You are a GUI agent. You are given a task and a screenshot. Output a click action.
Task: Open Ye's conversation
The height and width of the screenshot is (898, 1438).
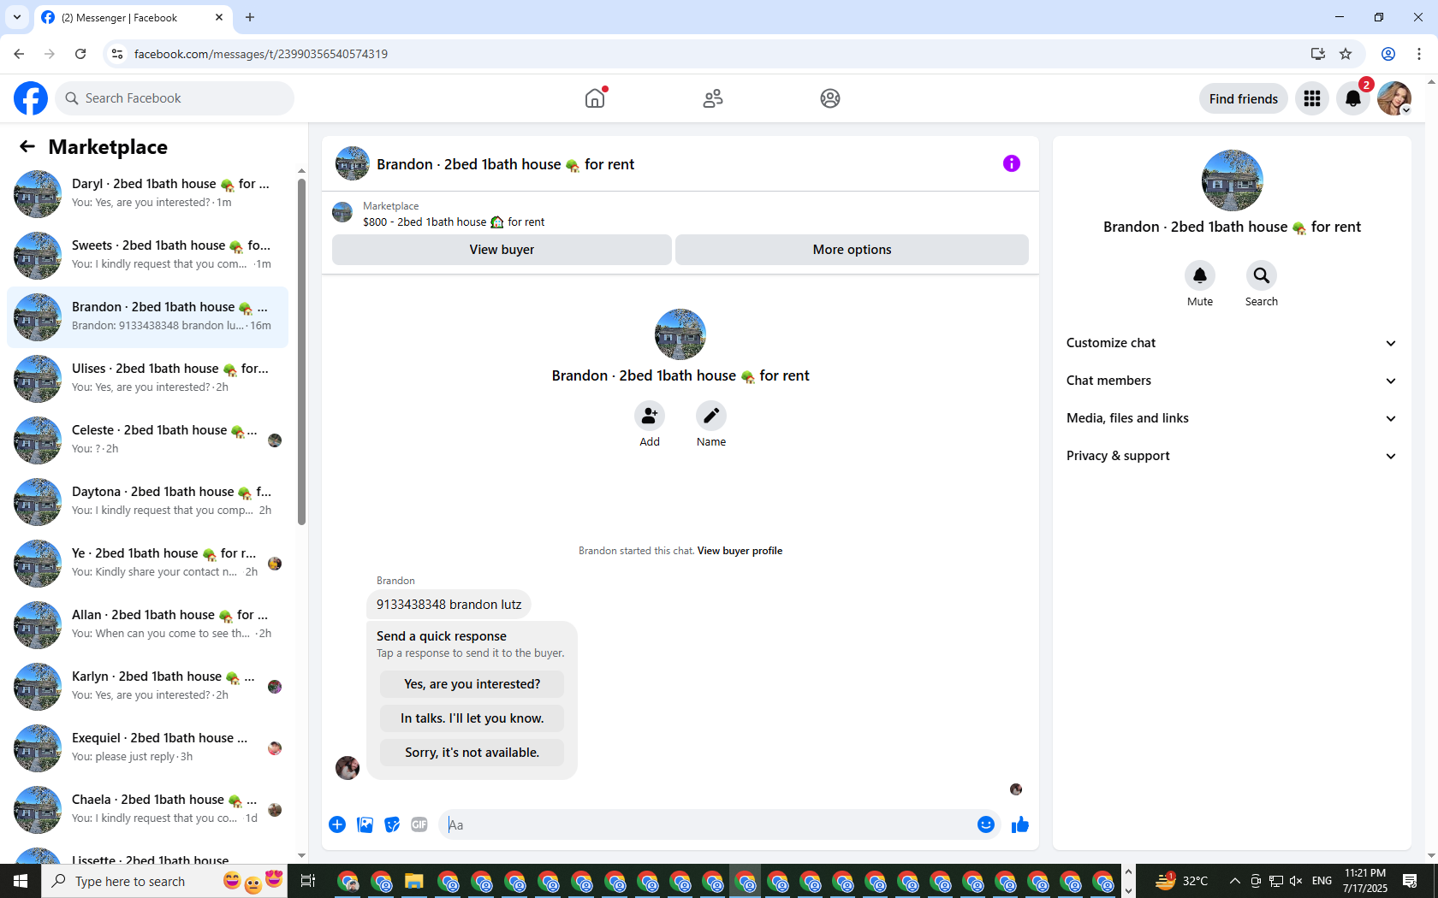coord(147,563)
